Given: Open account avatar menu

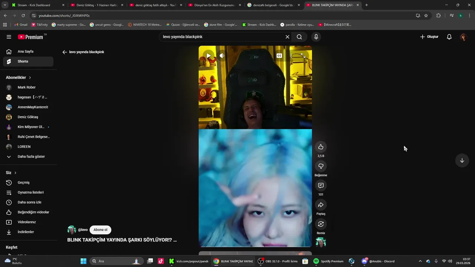Looking at the screenshot, I should point(463,37).
